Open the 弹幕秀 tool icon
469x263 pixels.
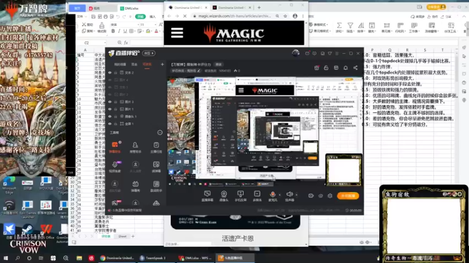click(135, 186)
